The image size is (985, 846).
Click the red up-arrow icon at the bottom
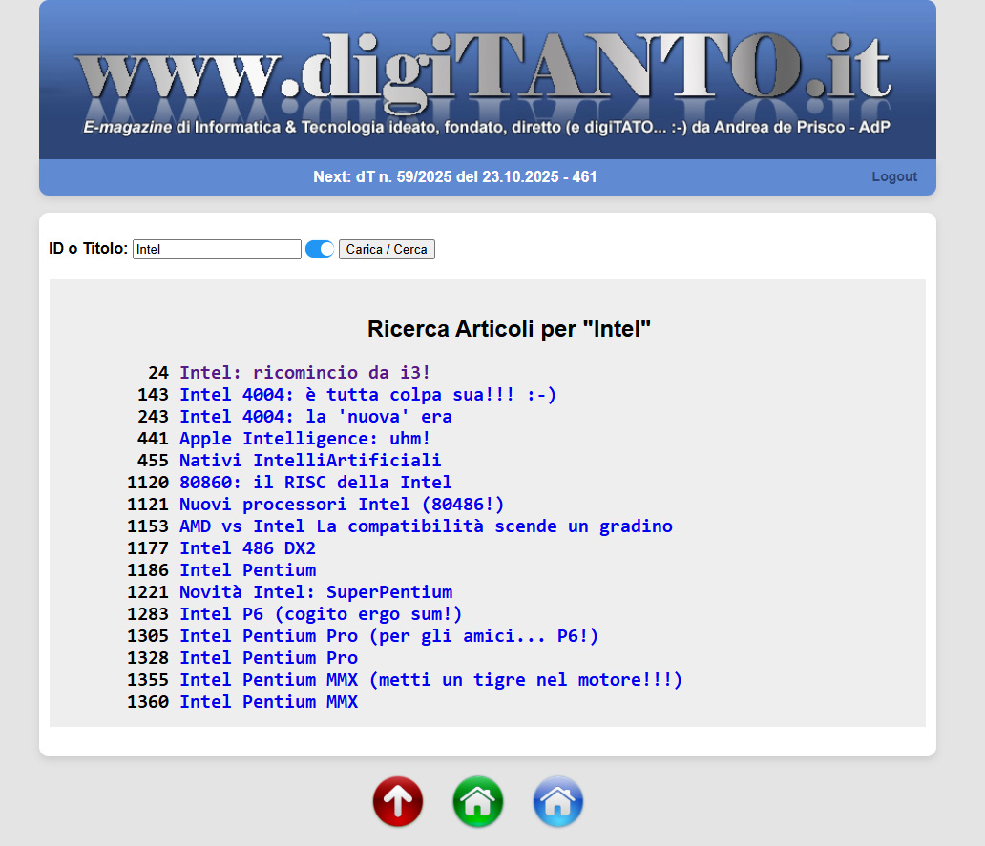click(x=398, y=802)
